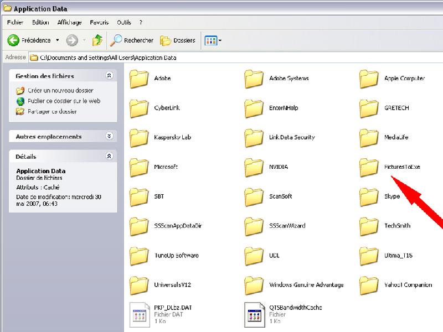Click the TuneUp Software folder name

(x=176, y=255)
